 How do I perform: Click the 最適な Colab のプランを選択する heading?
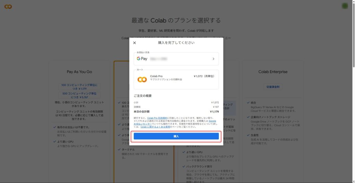point(176,20)
